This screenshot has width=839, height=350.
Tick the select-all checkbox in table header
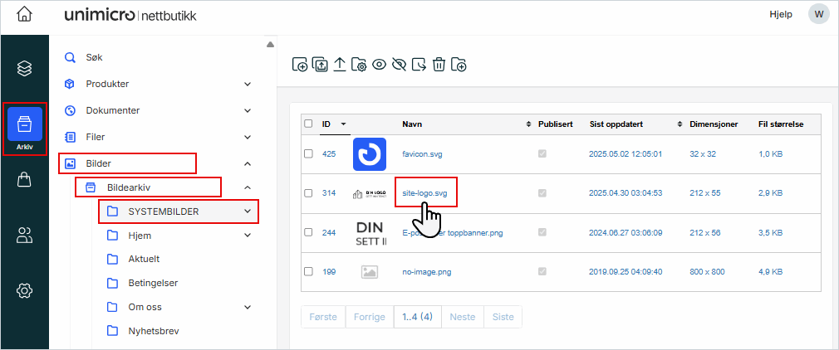(x=308, y=124)
